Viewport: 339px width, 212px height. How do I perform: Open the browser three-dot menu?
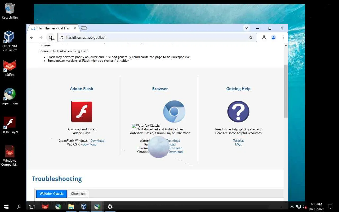(283, 37)
